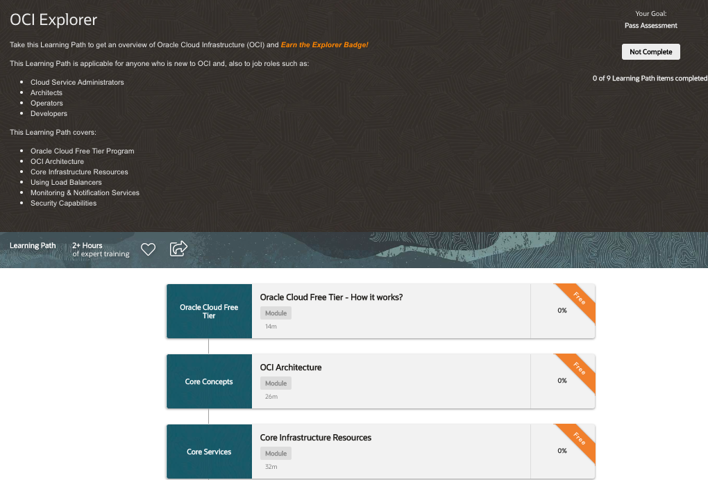Click the share arrow icon
The width and height of the screenshot is (708, 480).
[x=178, y=248]
